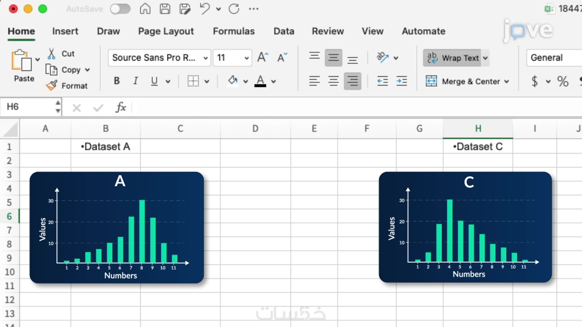Open the Page Layout tab
Screen dimensions: 582x327
point(166,31)
